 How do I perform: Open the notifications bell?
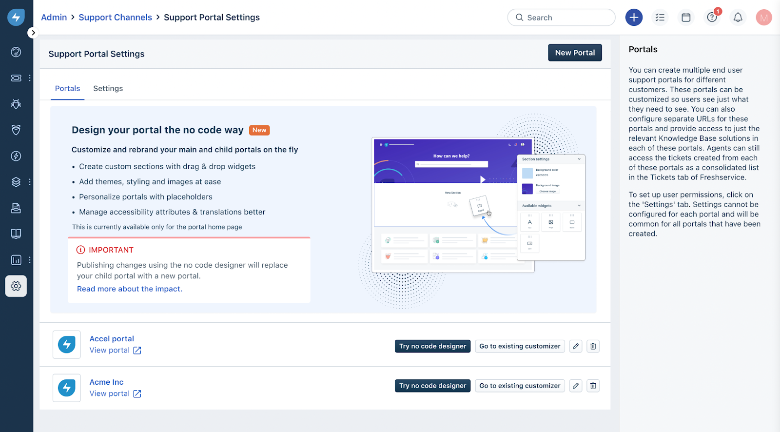[738, 18]
